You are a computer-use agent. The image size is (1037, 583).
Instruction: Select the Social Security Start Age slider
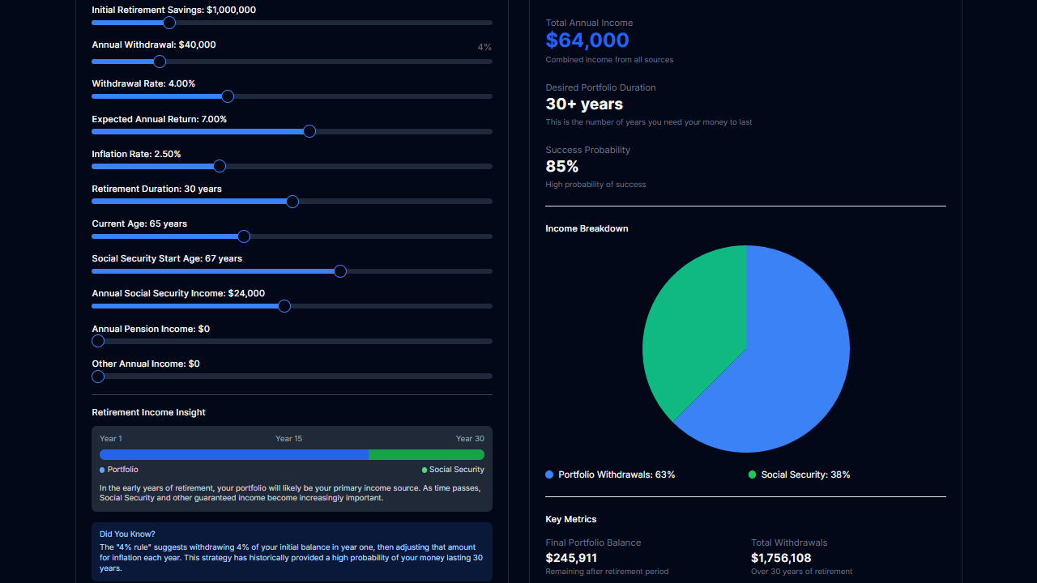340,271
